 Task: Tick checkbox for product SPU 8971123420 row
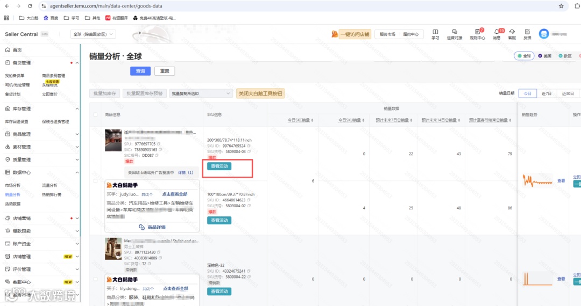(96, 279)
